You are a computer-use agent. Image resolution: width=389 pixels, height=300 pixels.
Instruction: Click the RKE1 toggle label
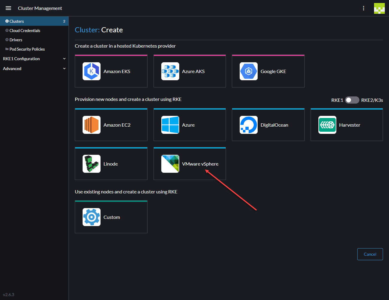[337, 100]
